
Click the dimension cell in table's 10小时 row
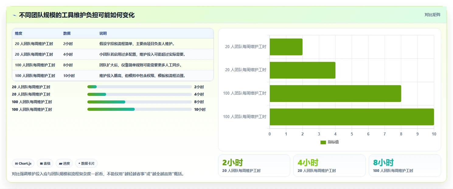click(x=35, y=76)
